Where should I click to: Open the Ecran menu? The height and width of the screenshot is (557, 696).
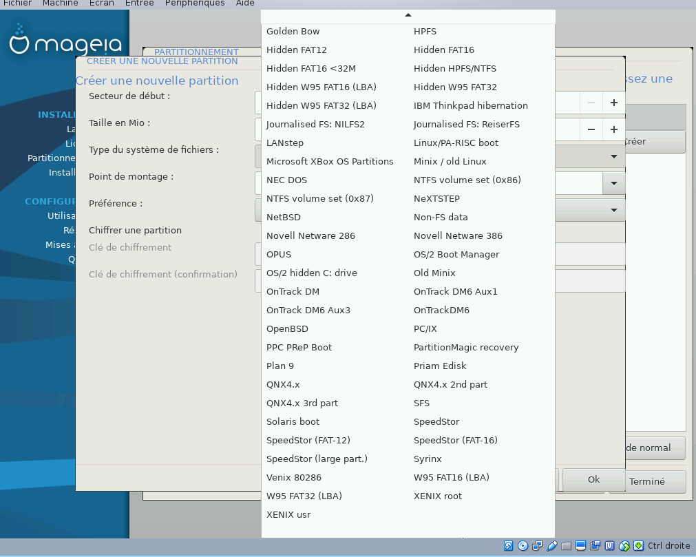click(x=102, y=3)
